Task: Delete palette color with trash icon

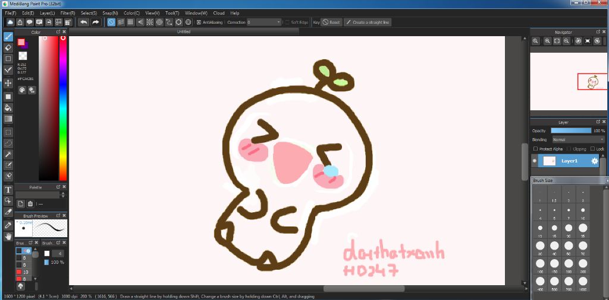Action: tap(31, 203)
